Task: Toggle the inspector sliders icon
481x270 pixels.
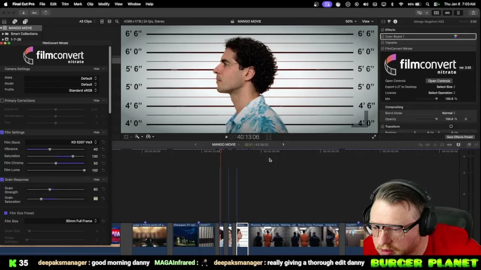Action: (x=458, y=13)
